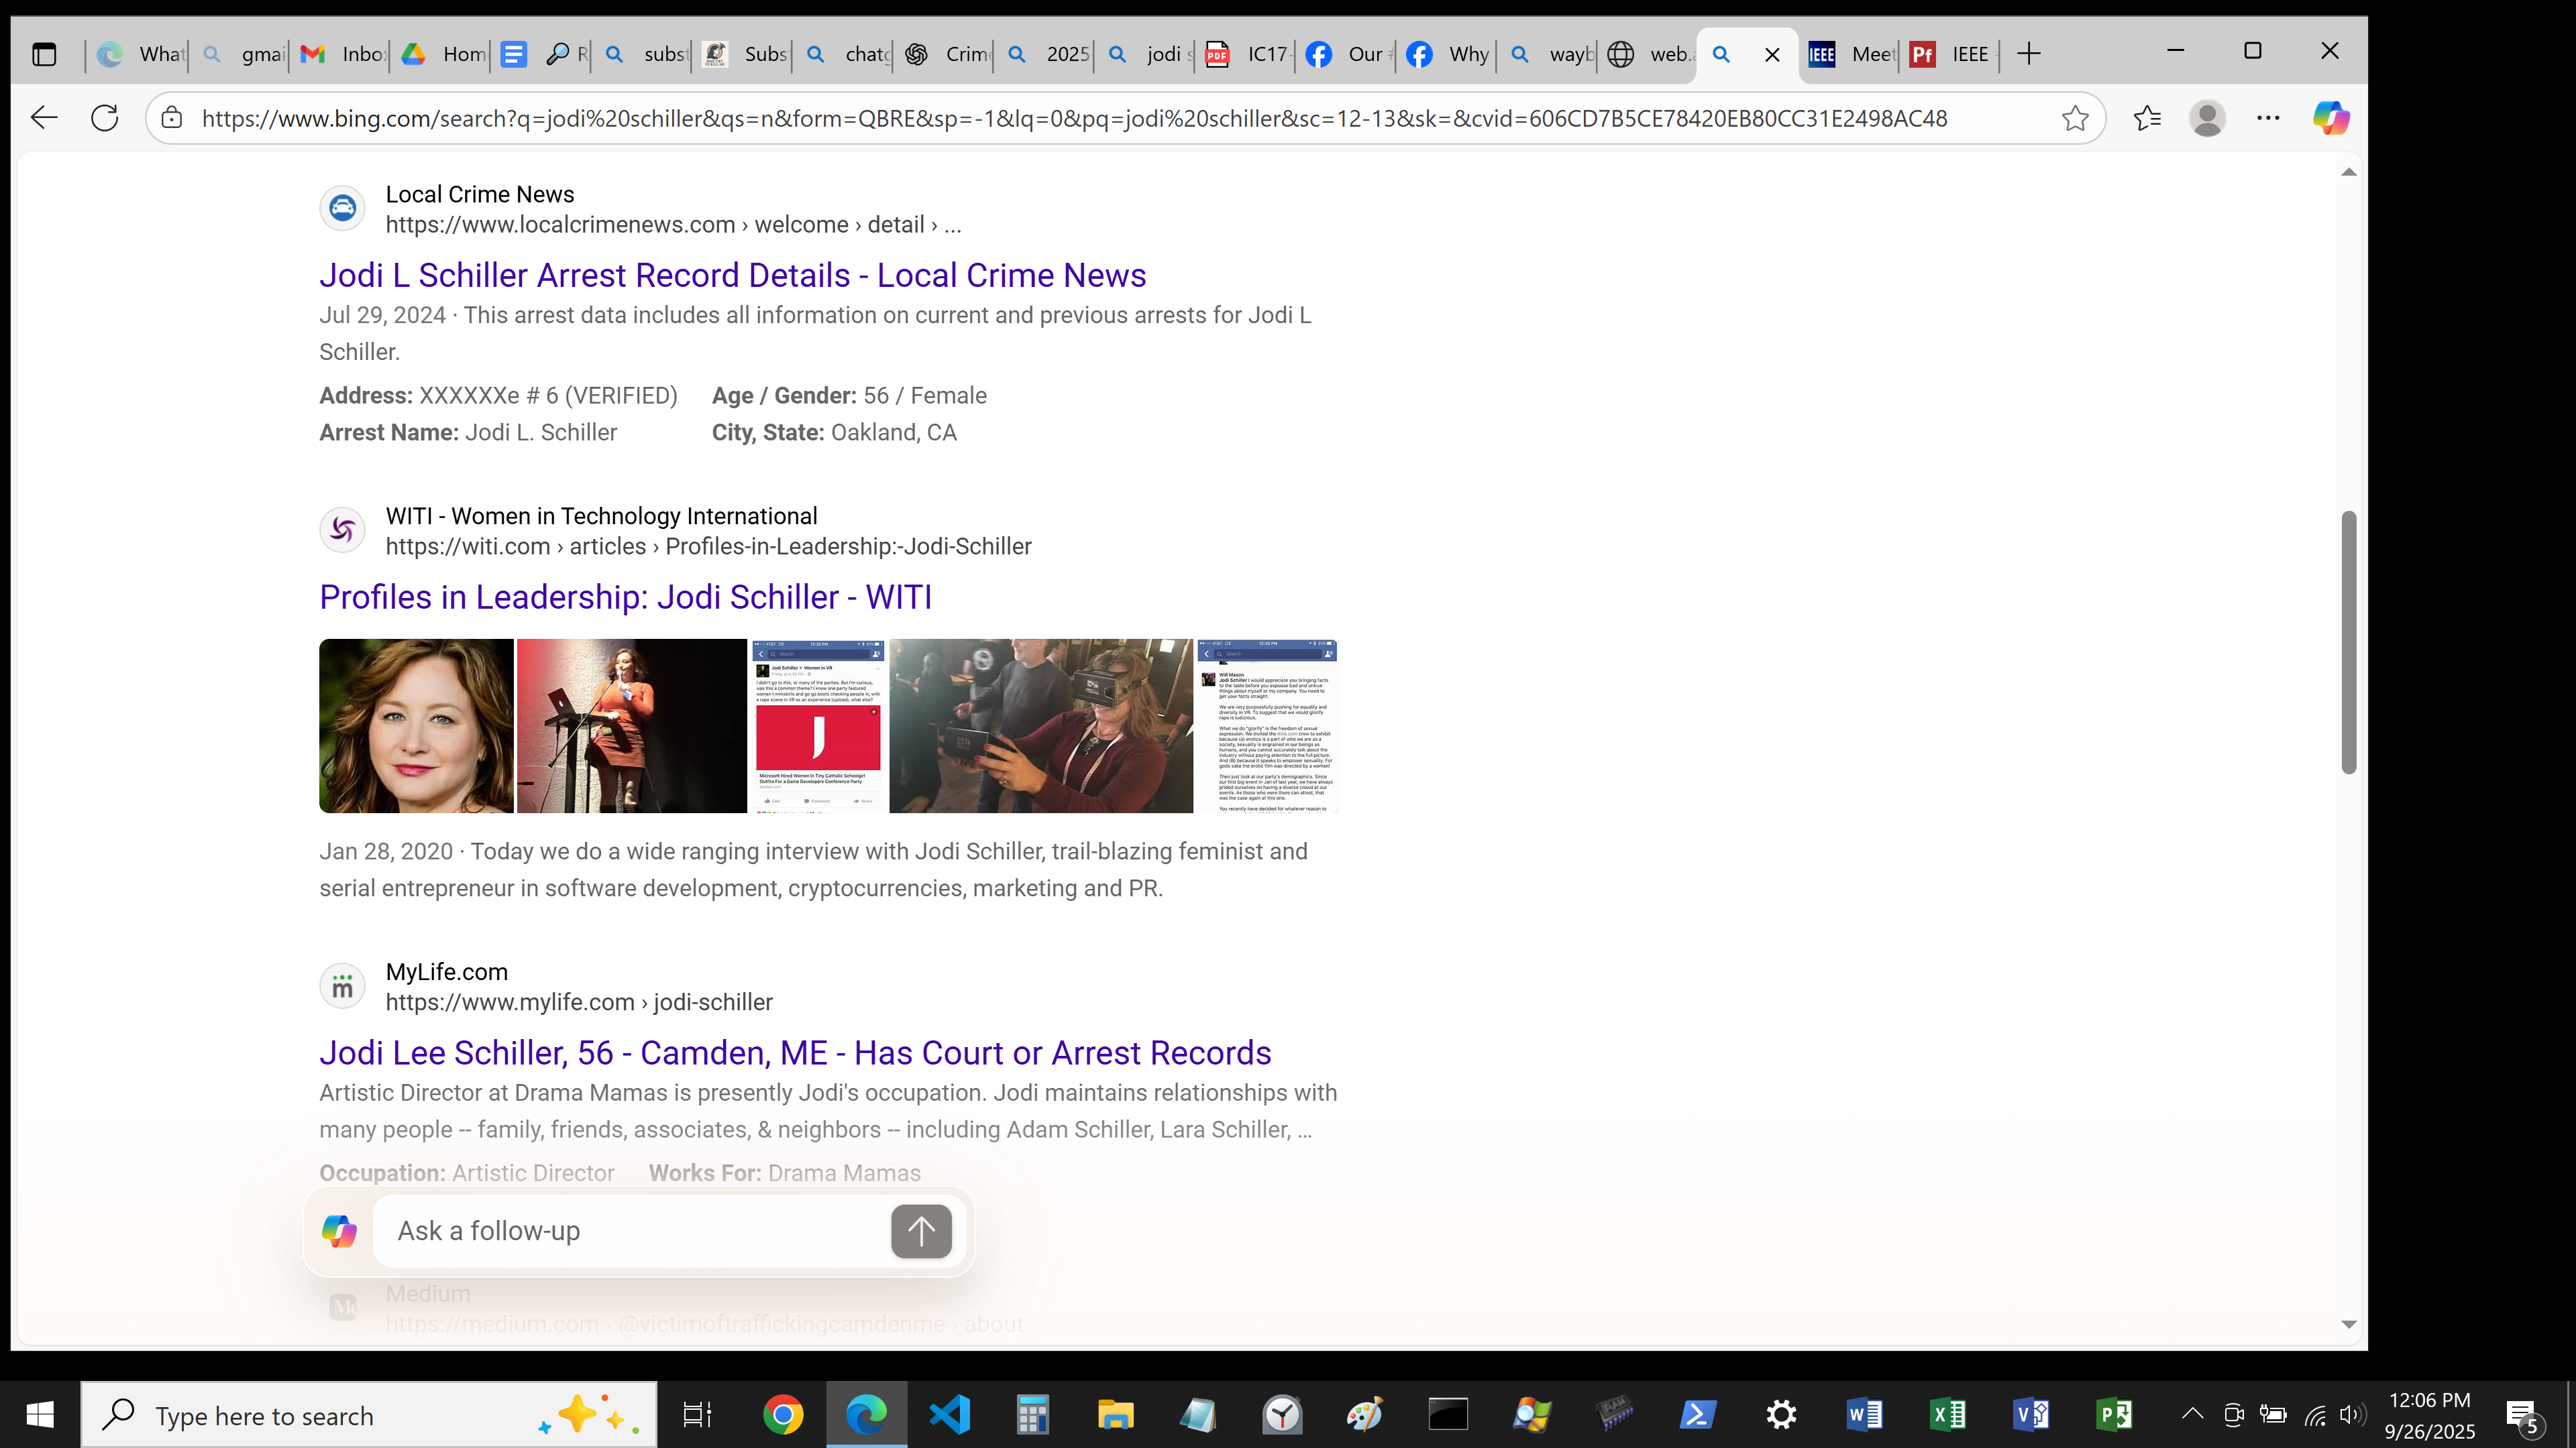
Task: Click Jodi Schiller portrait thumbnail
Action: pos(416,725)
